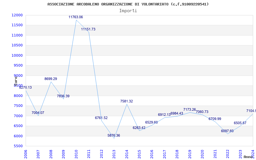
Task: Select the 8699.29 data label
Action: 51,79
